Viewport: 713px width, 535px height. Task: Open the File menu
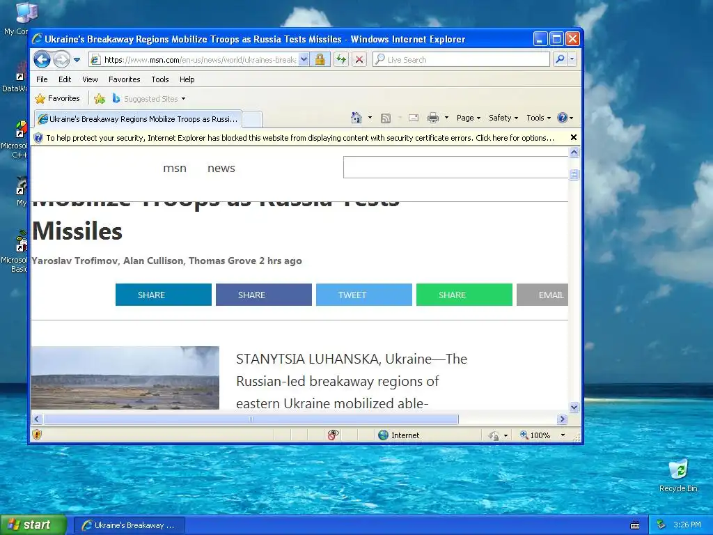(42, 79)
